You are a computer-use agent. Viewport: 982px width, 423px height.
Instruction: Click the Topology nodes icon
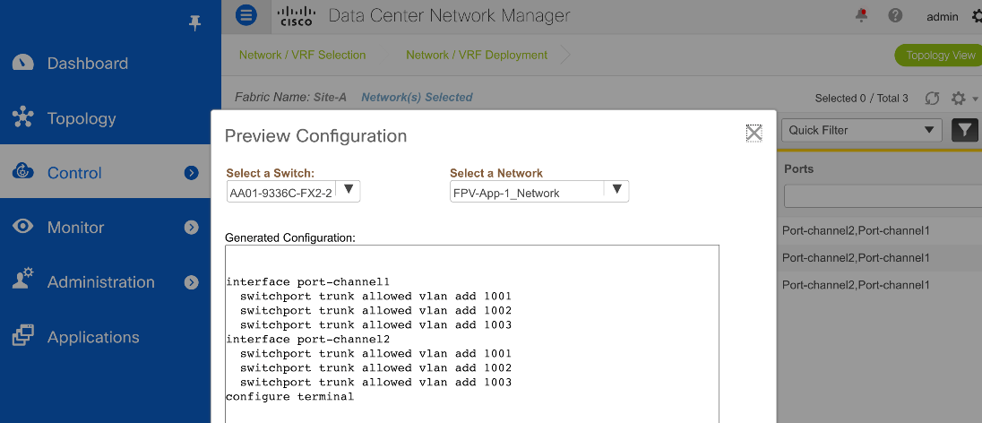23,117
